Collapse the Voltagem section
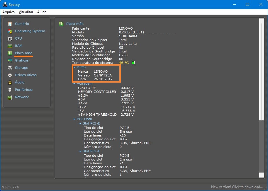 pyautogui.click(x=74, y=84)
